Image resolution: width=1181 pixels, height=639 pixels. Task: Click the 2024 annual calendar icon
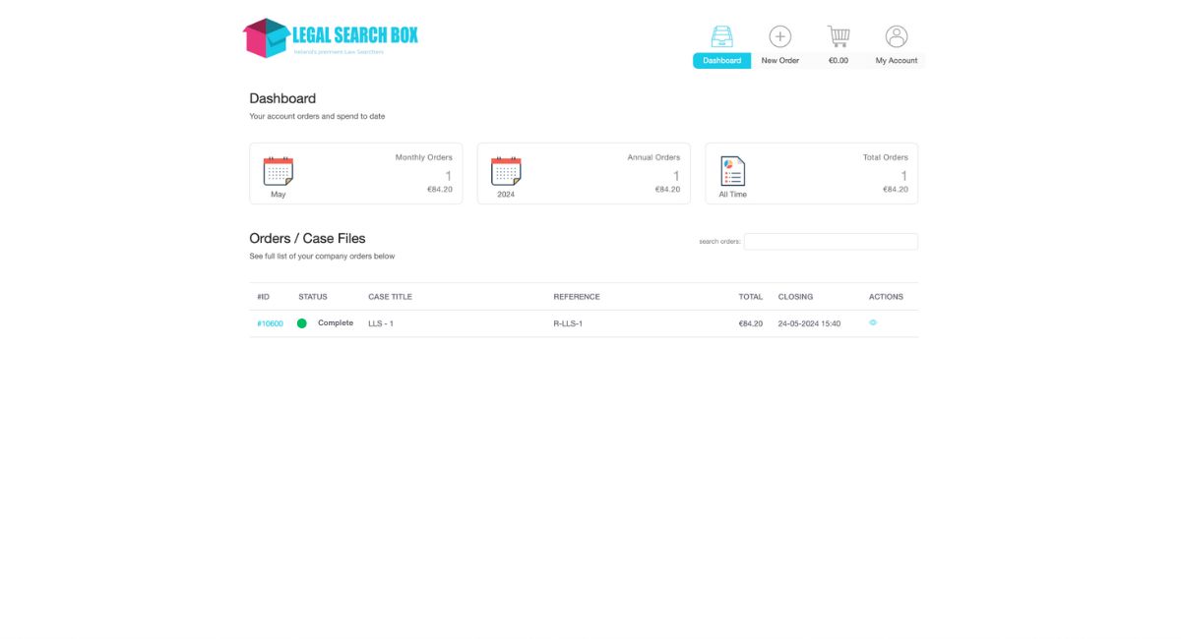506,171
